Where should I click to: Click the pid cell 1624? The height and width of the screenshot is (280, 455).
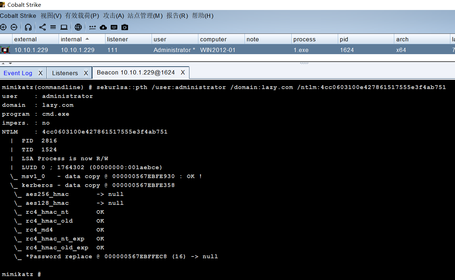pos(347,50)
